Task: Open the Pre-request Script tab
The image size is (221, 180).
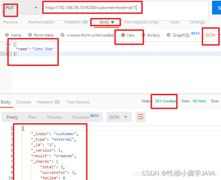Action: pos(142,22)
